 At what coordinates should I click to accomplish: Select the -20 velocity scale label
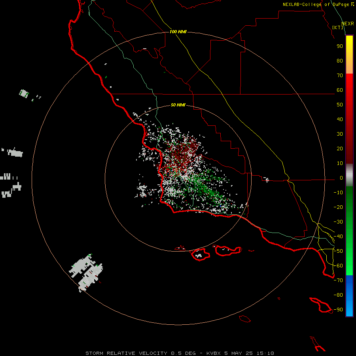(338, 207)
